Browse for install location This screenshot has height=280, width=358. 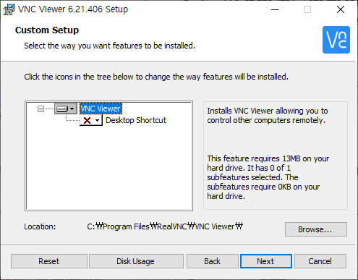[x=316, y=229]
